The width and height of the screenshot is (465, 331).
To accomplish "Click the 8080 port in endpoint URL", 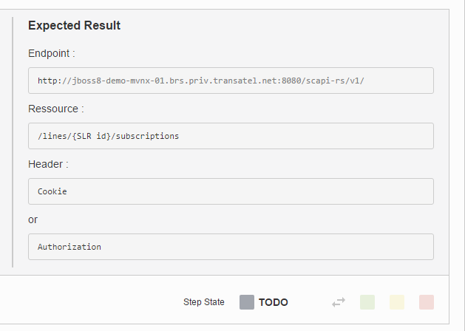I will click(x=291, y=81).
